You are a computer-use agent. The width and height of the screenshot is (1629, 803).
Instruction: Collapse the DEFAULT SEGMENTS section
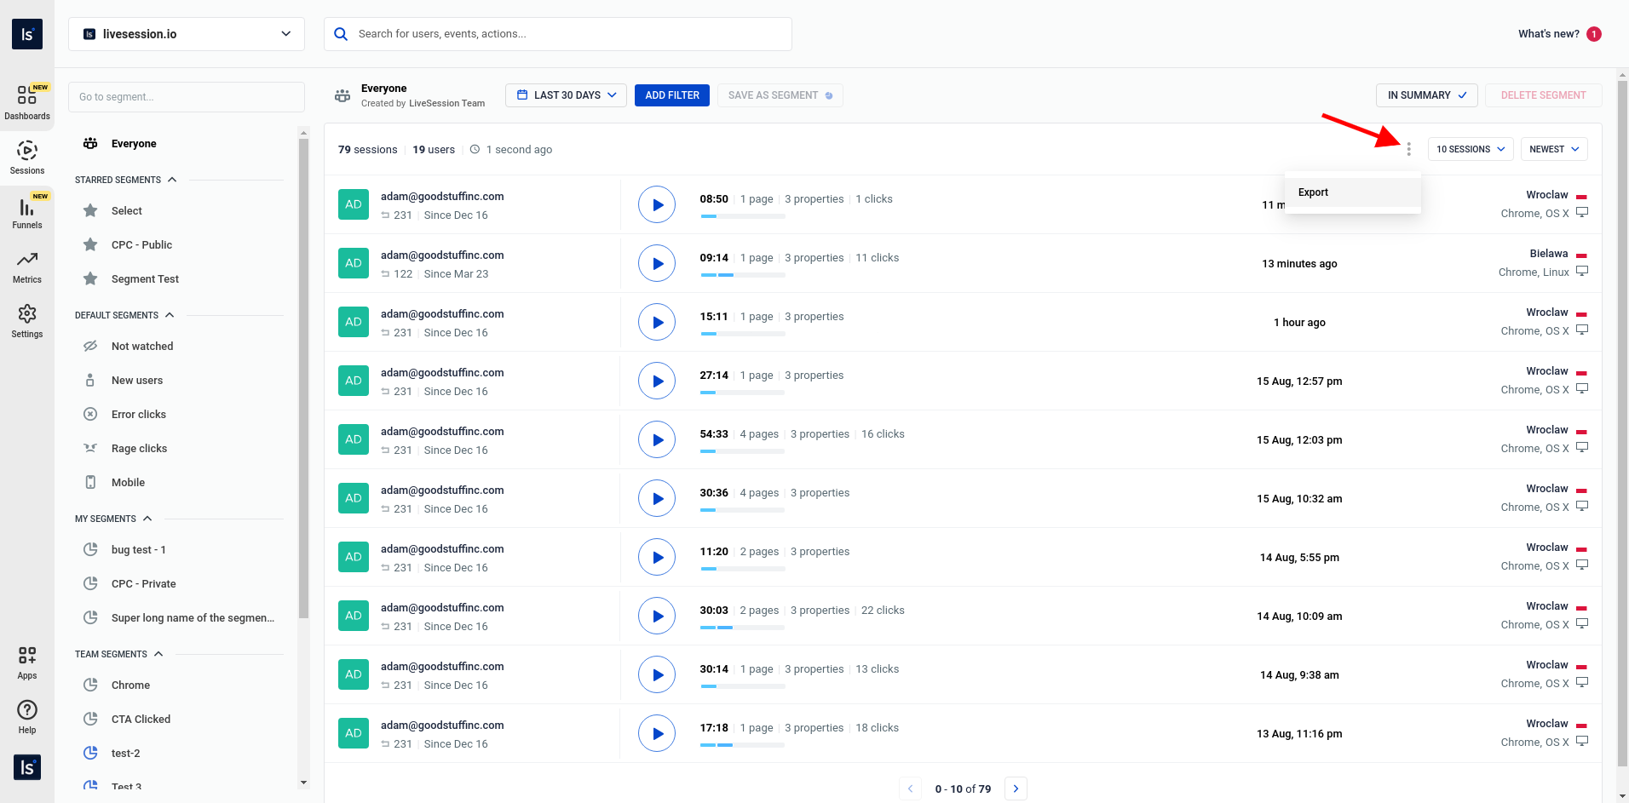coord(170,314)
